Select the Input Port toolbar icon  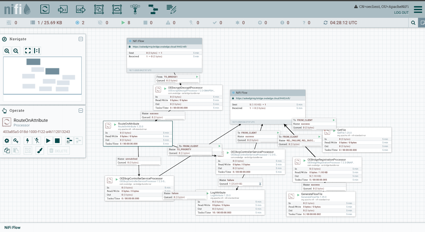pos(63,9)
